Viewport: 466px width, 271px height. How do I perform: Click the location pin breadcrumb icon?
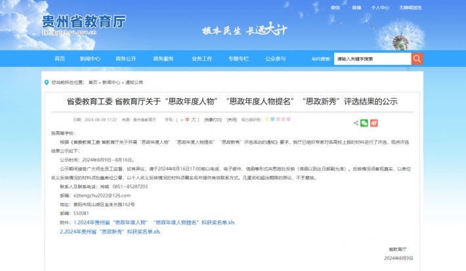tap(47, 82)
